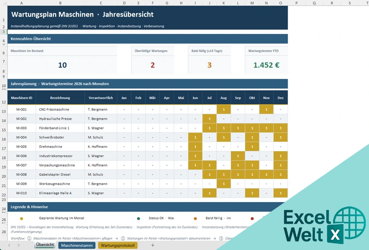
Task: Select row 13 header
Action: (x=4, y=110)
